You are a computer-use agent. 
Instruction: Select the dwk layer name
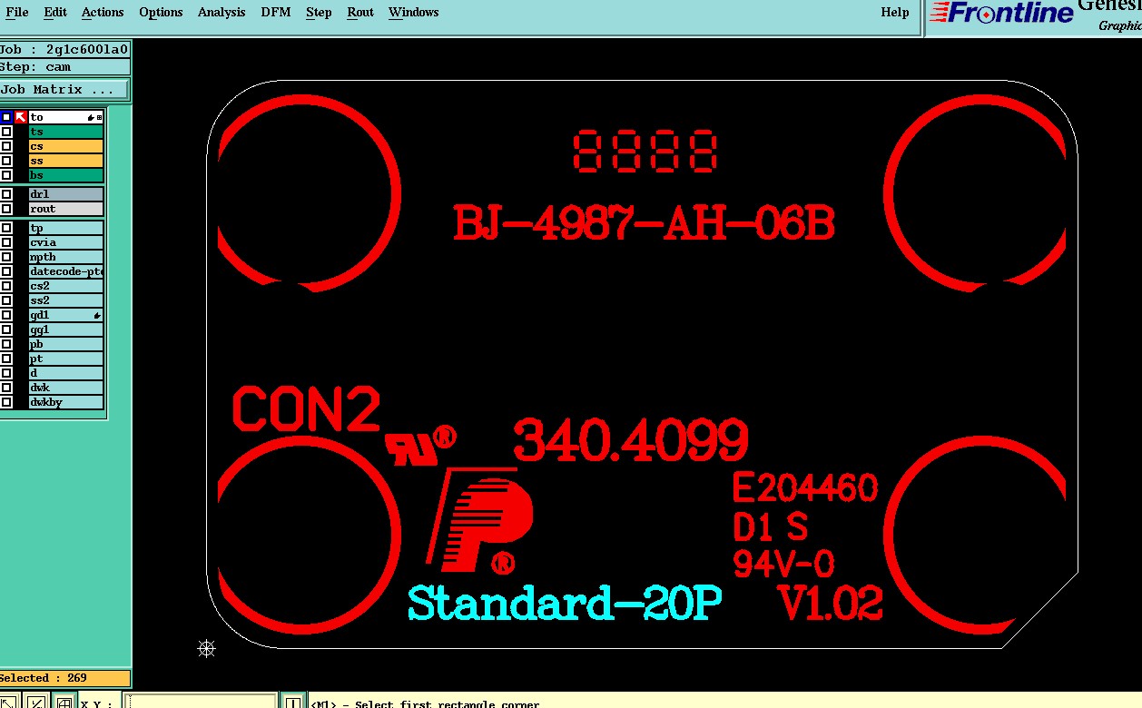pos(66,388)
